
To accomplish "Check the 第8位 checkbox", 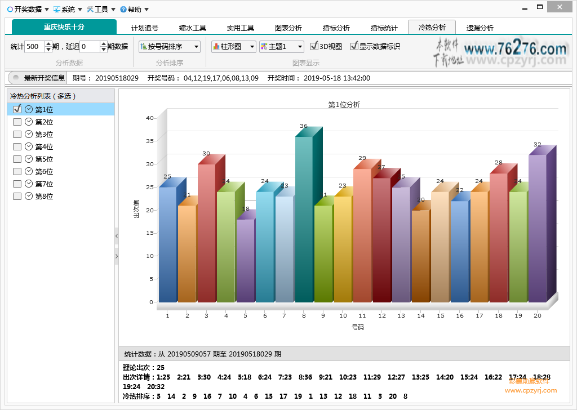I will click(x=17, y=197).
